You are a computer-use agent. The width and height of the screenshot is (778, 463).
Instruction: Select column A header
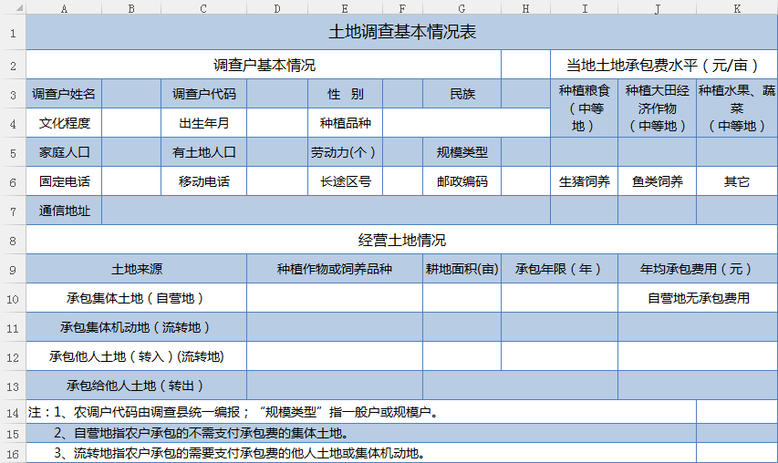click(x=64, y=7)
